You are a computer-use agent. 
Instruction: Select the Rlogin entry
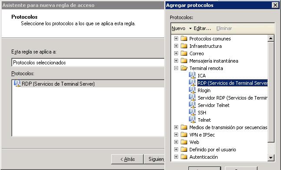(x=204, y=90)
